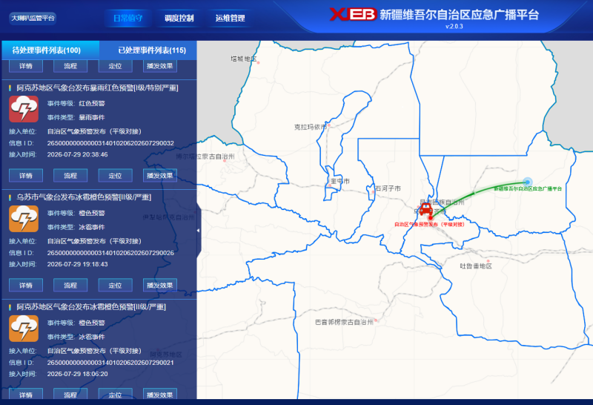Click info ID ending 290032
This screenshot has height=405, width=593.
[x=110, y=143]
